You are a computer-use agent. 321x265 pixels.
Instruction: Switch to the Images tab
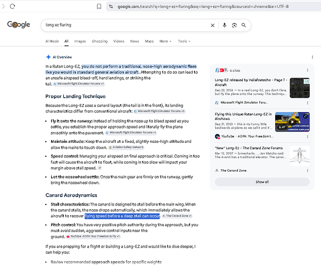(80, 41)
